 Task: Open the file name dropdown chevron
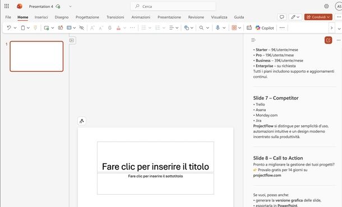(70, 6)
